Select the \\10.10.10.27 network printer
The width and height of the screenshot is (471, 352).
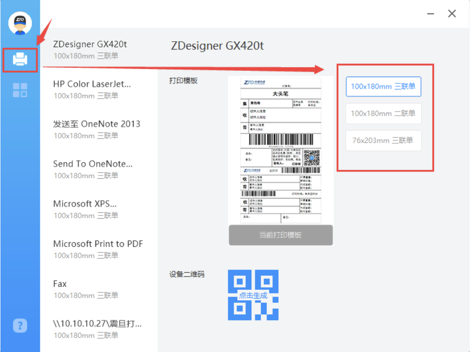tap(98, 329)
